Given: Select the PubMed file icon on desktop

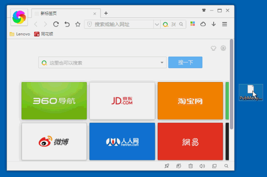Looking at the screenshot, I should coord(251,92).
